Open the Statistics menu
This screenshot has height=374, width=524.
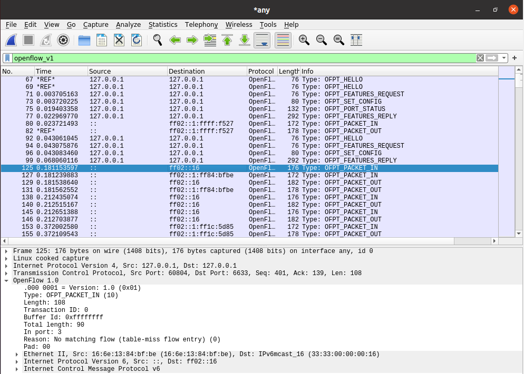[x=162, y=25]
